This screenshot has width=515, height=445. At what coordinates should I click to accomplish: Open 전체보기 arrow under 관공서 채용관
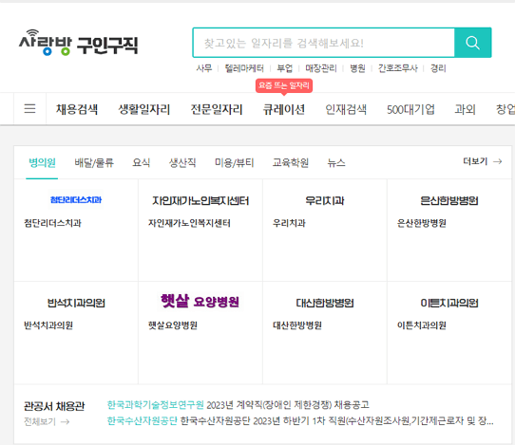click(x=47, y=421)
